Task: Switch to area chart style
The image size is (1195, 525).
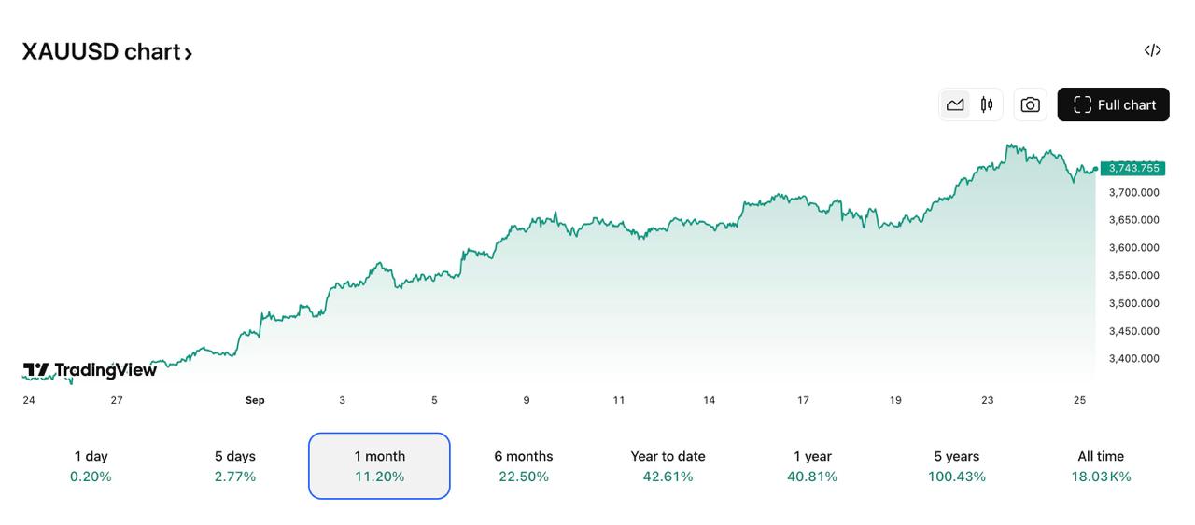Action: [x=955, y=104]
